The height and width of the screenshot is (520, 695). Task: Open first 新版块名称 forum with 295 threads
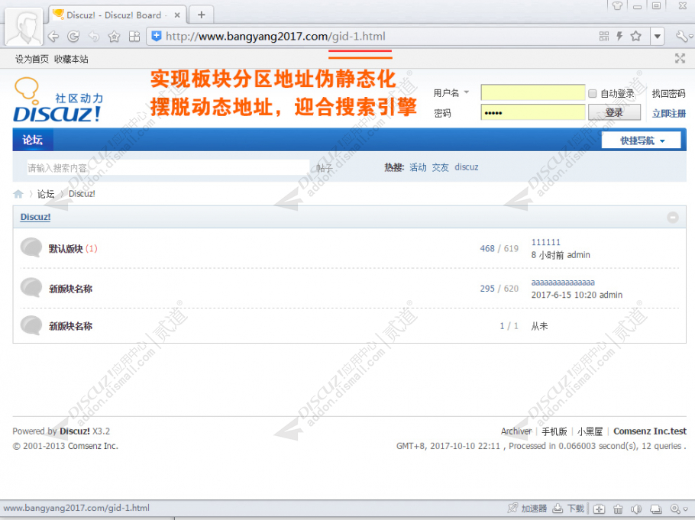click(70, 289)
